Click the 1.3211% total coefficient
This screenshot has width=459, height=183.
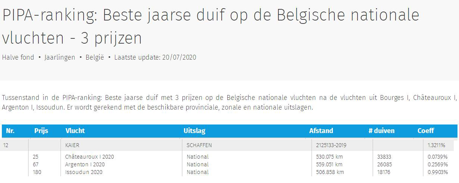coord(436,145)
